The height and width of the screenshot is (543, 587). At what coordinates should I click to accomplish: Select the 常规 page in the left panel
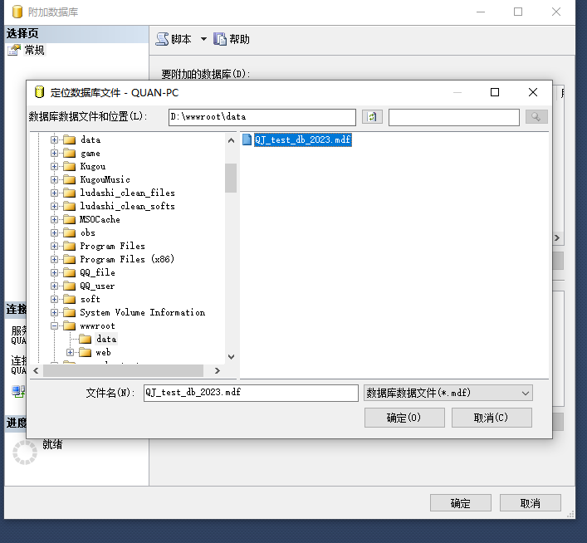tap(34, 51)
